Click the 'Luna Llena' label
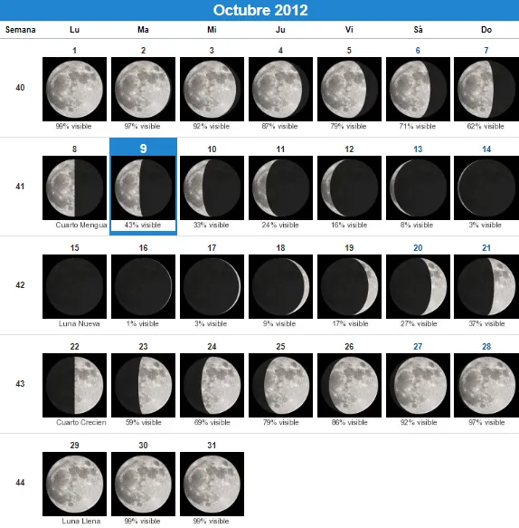The height and width of the screenshot is (528, 519). tap(81, 521)
